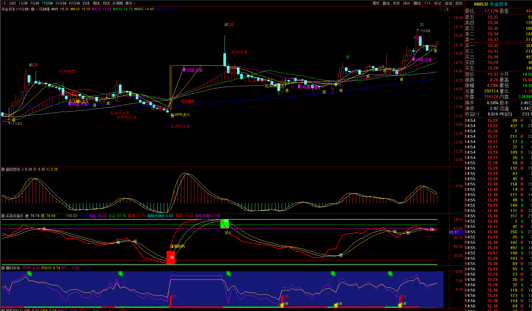Open the 超级短线 indicator dropdown

click(3, 169)
